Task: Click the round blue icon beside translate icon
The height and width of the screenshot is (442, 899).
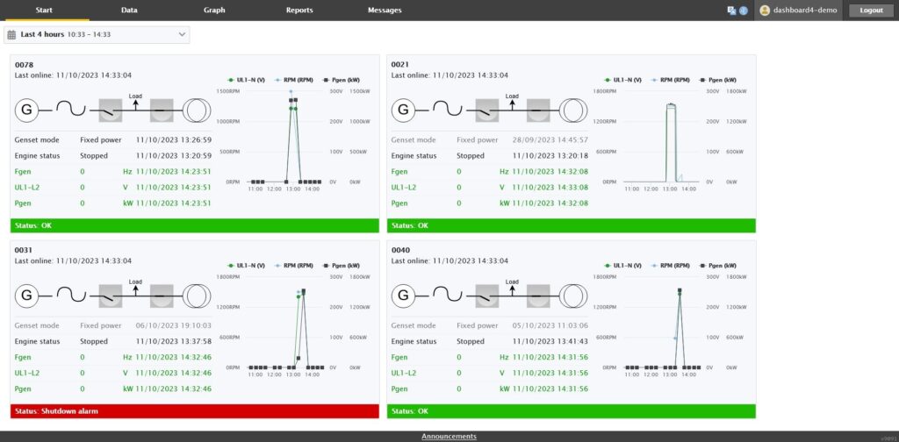Action: (x=743, y=11)
